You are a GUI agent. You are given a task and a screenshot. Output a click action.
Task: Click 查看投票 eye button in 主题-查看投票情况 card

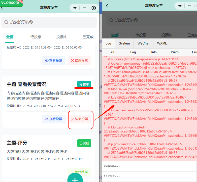54,119
